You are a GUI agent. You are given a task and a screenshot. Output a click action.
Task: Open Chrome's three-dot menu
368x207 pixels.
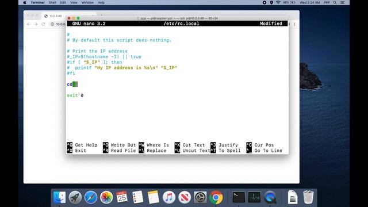pos(294,24)
